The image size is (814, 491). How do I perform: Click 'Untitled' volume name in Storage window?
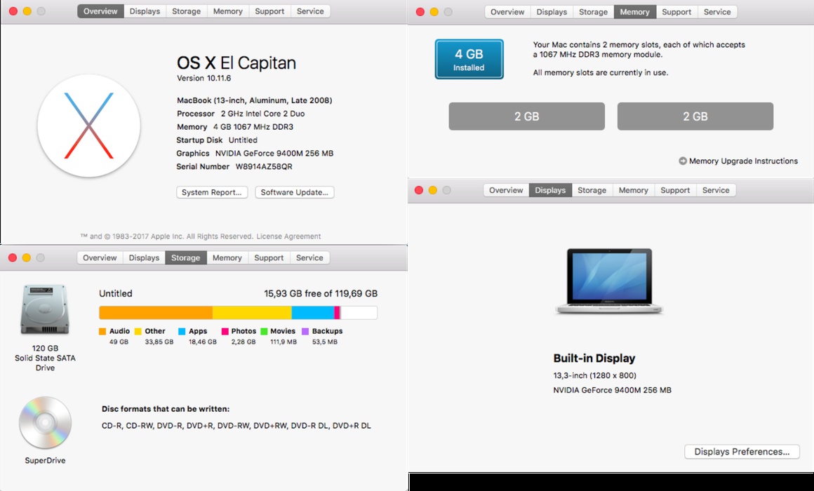coord(116,294)
